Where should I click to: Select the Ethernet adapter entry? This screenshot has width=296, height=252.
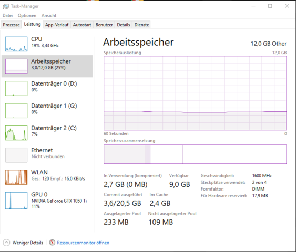point(47,155)
